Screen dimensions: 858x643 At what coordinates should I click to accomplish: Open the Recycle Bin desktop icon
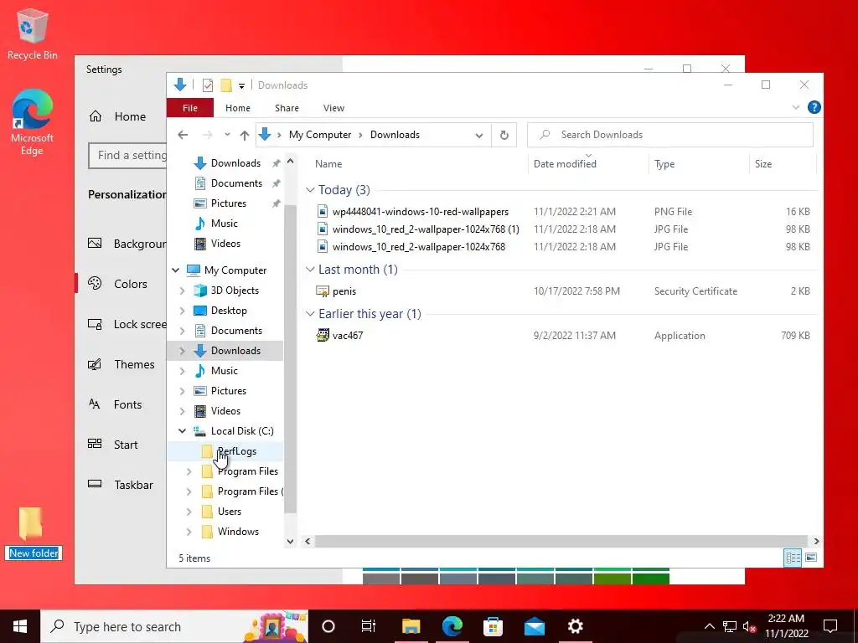tap(33, 33)
